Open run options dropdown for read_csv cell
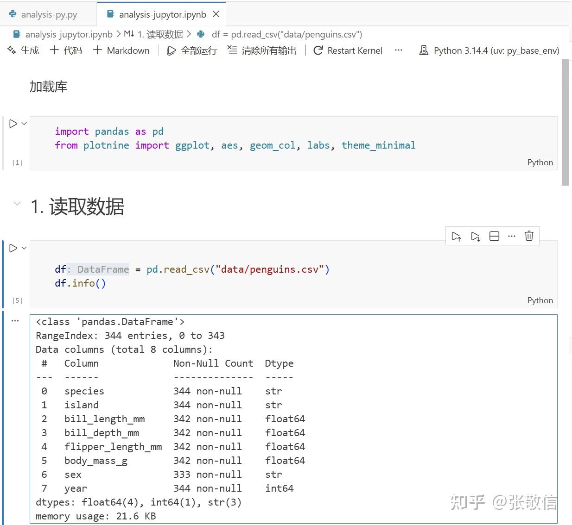The height and width of the screenshot is (525, 572). [24, 248]
